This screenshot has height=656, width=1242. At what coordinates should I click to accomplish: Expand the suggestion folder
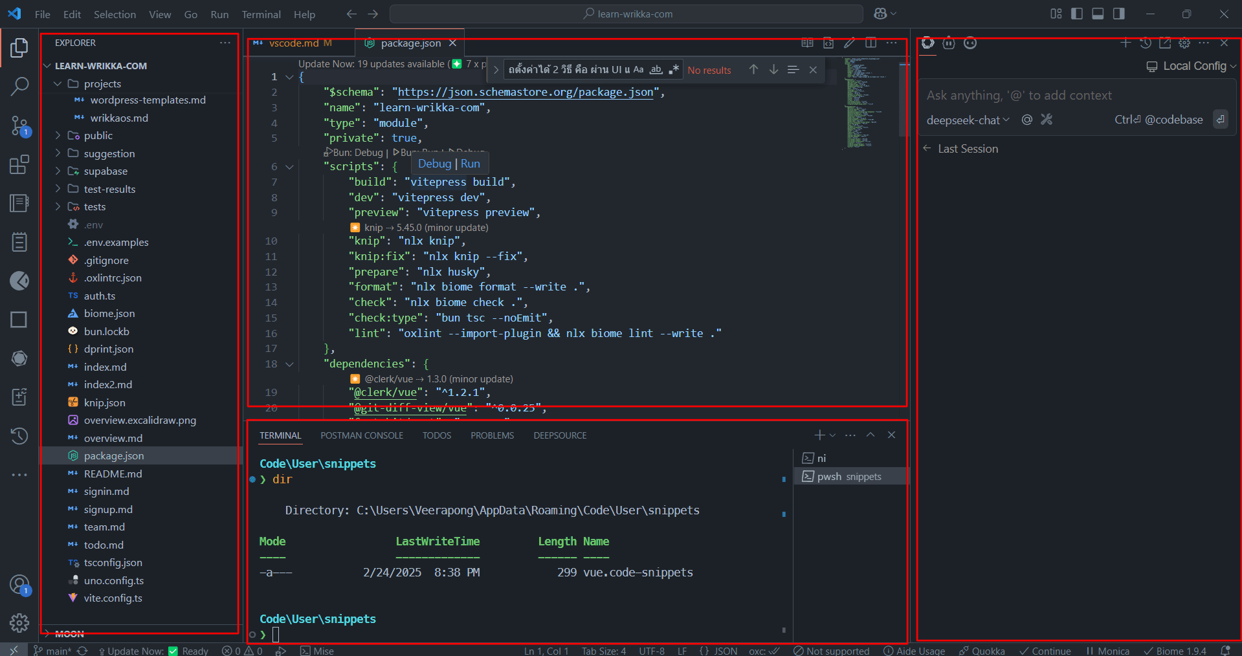point(58,153)
